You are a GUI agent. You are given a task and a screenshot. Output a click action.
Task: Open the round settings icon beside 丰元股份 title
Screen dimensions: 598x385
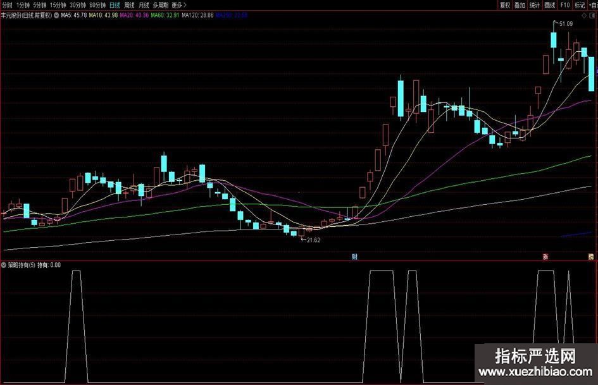(x=56, y=16)
